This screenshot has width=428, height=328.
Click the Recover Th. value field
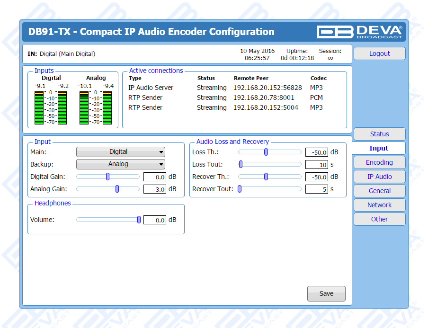[x=316, y=177]
